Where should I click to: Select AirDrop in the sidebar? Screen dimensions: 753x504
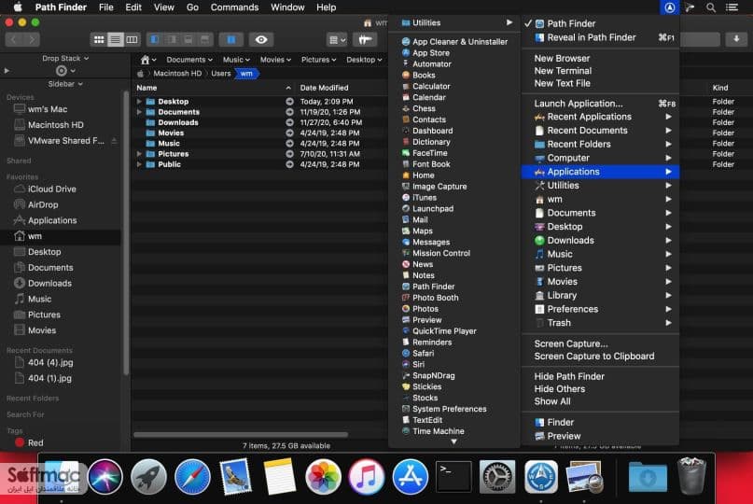pos(43,204)
